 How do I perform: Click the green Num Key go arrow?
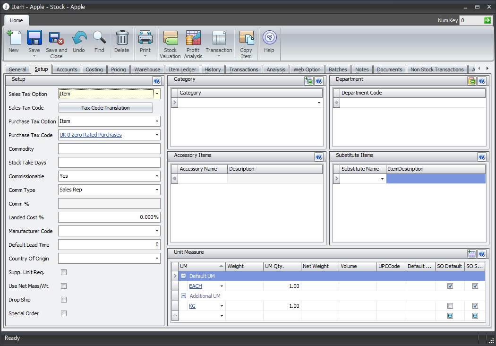tap(487, 20)
